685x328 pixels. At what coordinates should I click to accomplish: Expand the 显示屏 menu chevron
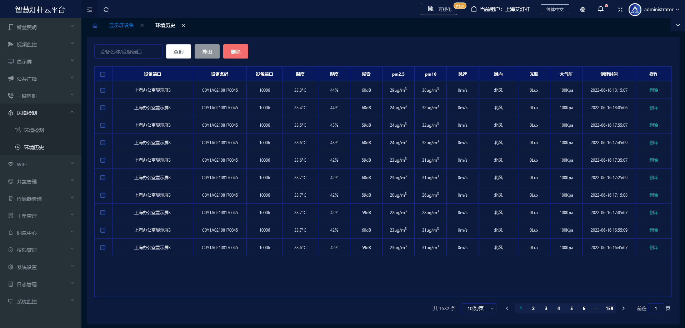(x=72, y=60)
